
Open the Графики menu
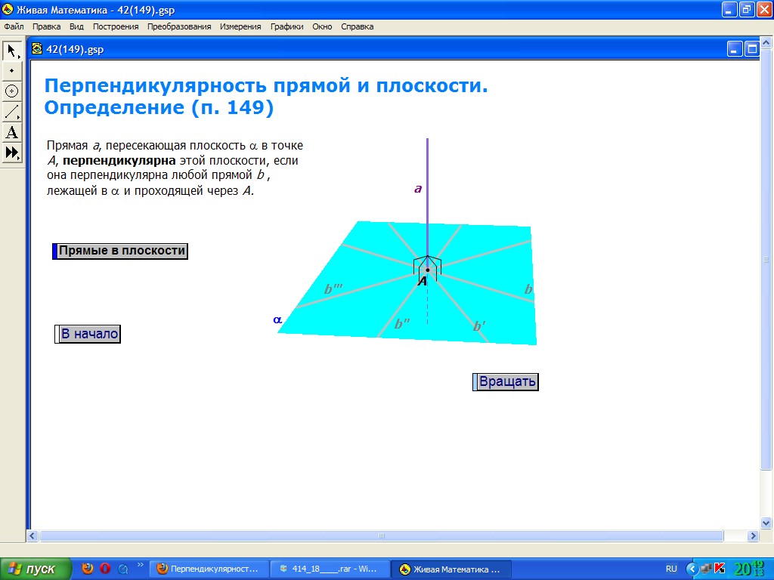point(286,26)
